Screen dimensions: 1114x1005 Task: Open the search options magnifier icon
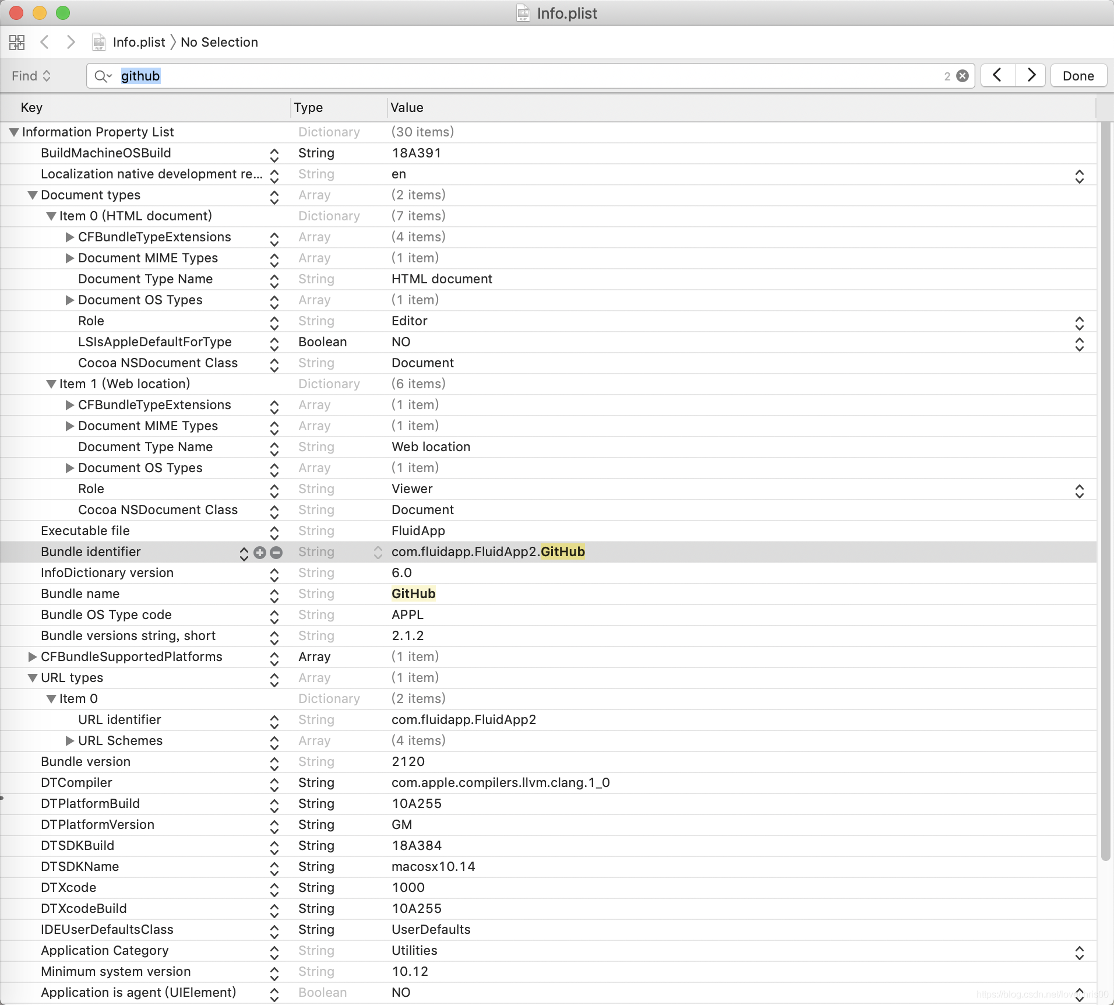point(103,76)
